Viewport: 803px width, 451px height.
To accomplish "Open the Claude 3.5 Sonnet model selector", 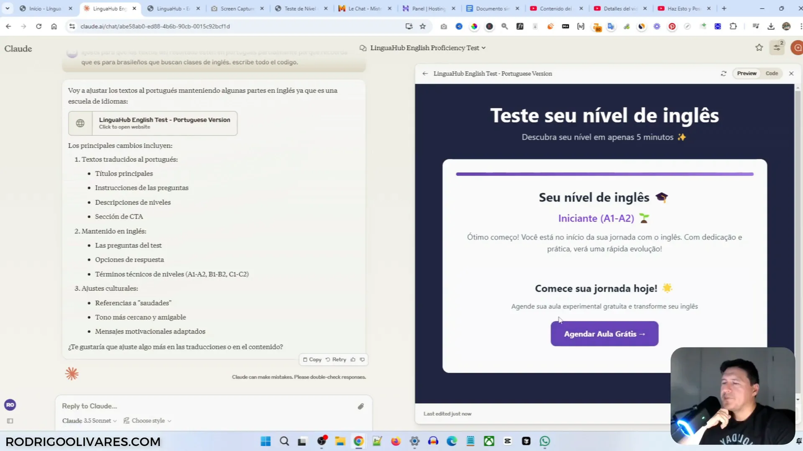I will [88, 420].
